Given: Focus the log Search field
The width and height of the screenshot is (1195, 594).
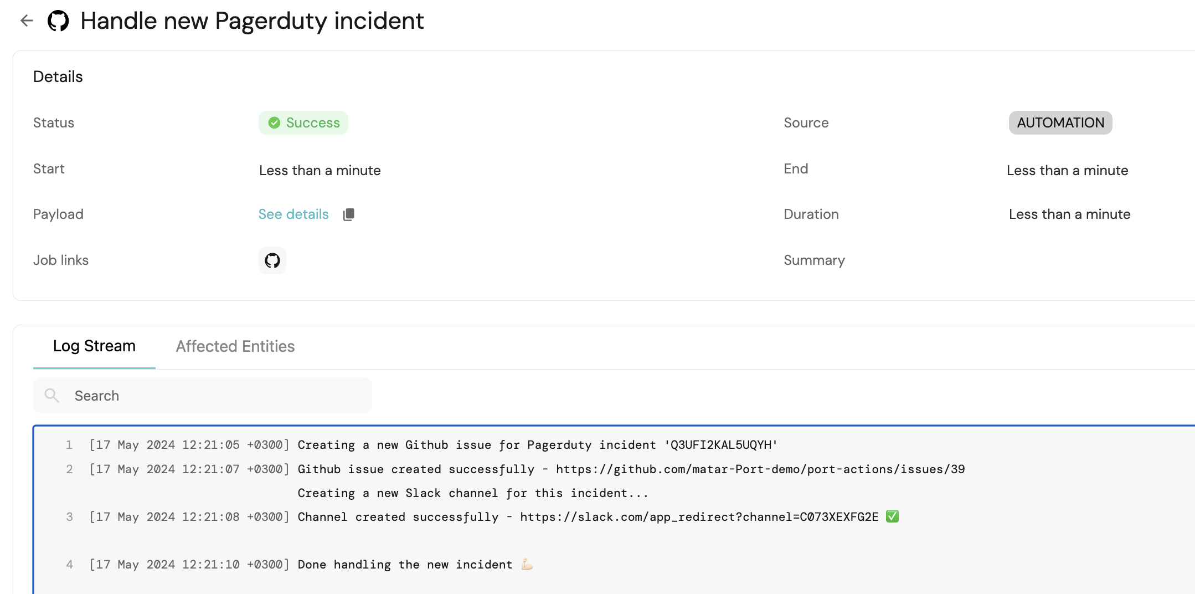Looking at the screenshot, I should (216, 396).
